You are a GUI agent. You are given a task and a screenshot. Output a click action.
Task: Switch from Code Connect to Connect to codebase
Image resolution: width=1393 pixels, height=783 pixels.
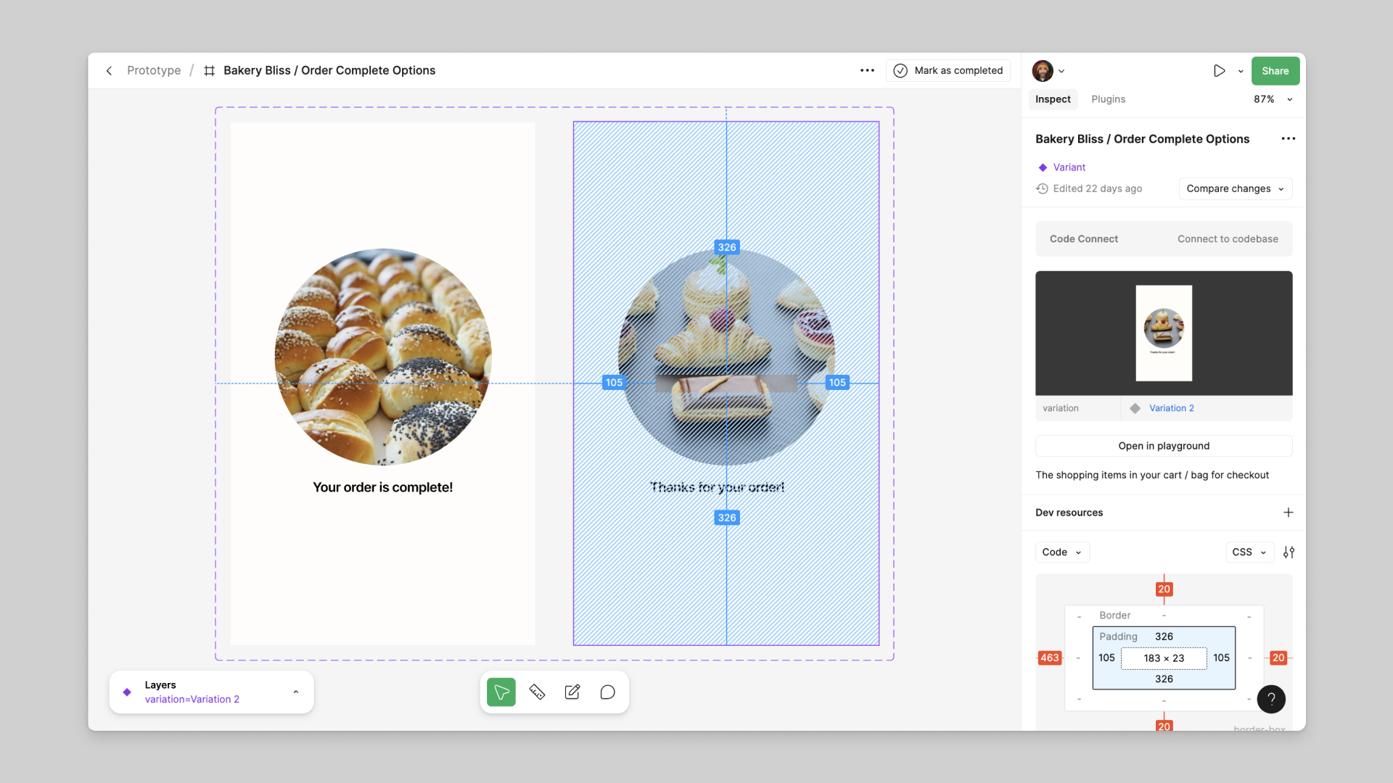(1227, 239)
